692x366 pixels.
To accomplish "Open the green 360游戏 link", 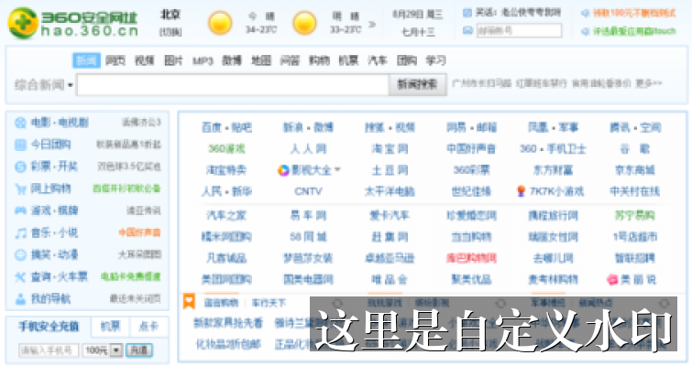I will pos(226,149).
